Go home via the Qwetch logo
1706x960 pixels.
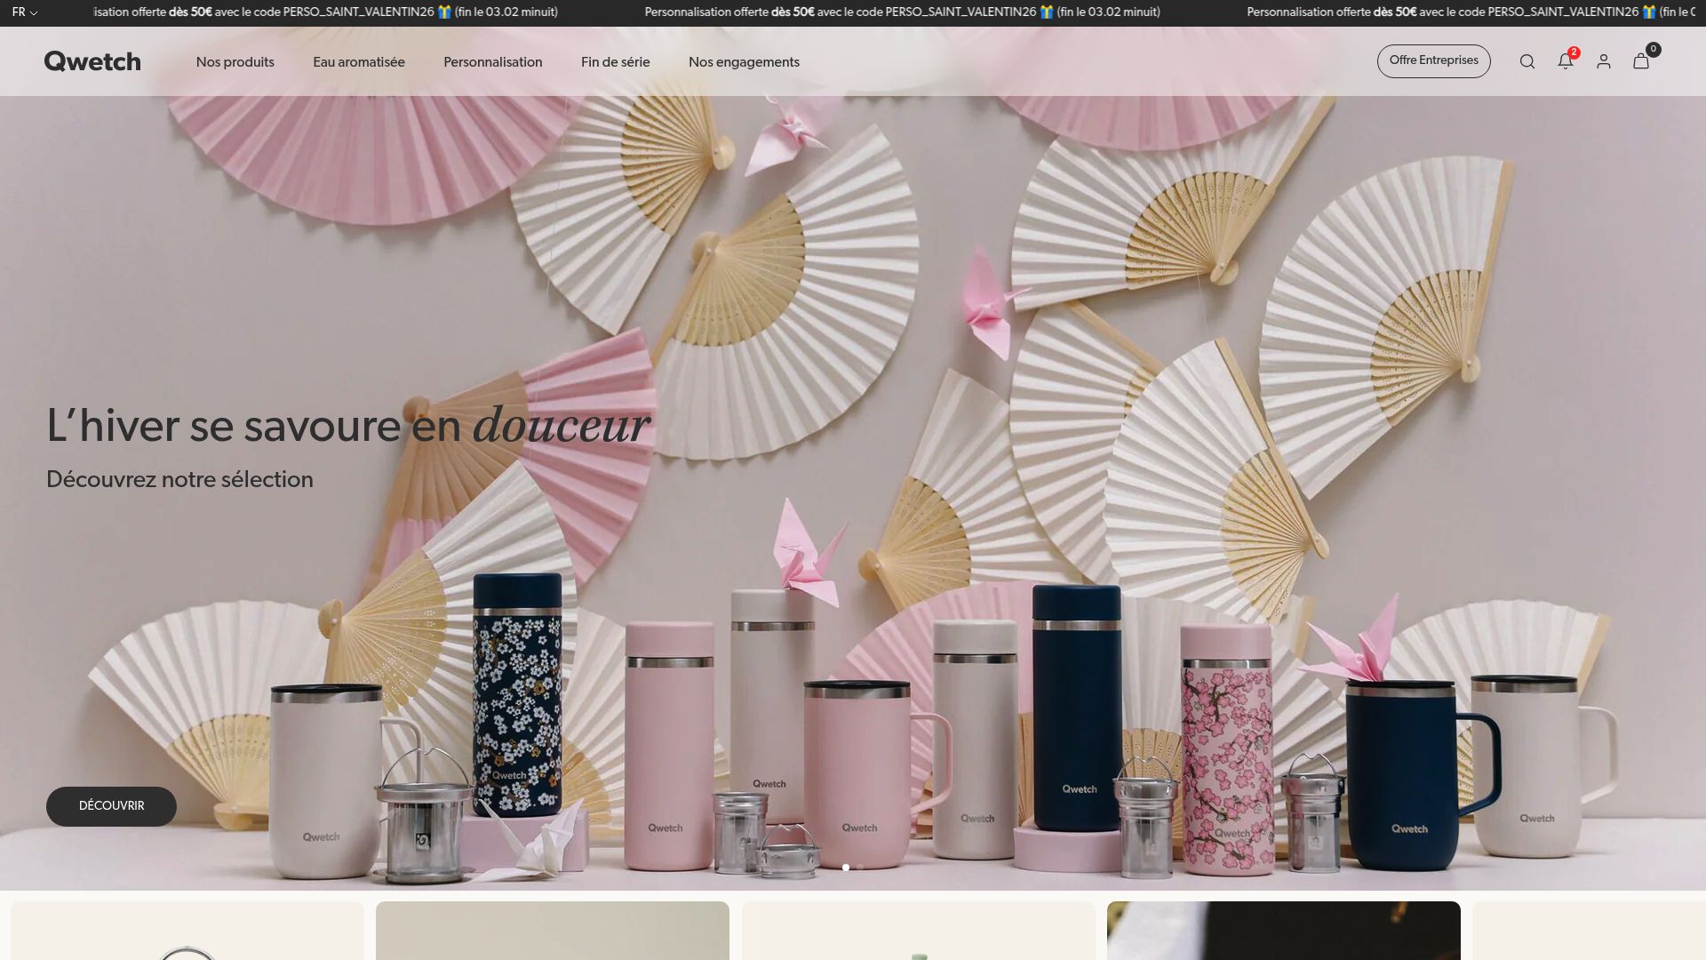pos(92,61)
